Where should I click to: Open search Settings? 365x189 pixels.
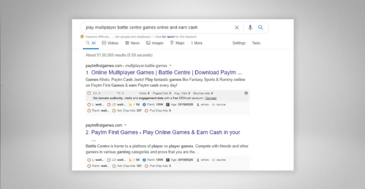tap(239, 43)
